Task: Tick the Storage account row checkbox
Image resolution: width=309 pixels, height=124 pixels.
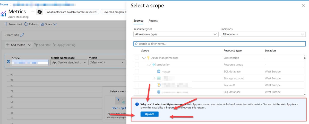Action: pyautogui.click(x=137, y=78)
